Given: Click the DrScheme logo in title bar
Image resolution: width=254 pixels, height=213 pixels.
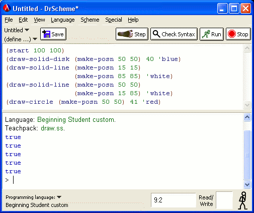Looking at the screenshot, I should (7, 8).
